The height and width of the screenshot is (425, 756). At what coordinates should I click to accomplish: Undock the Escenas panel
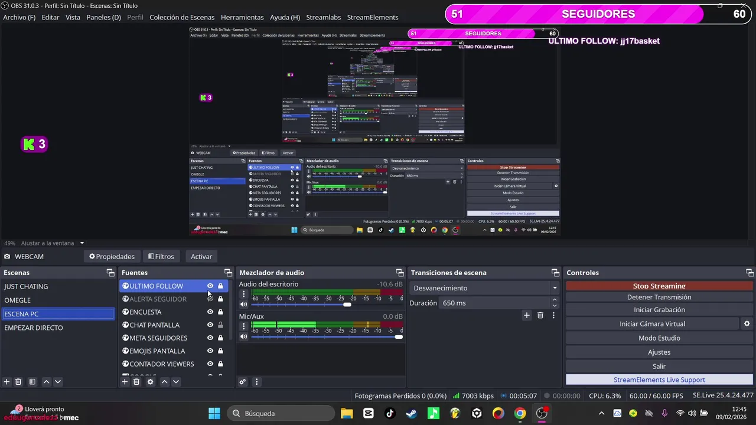(x=110, y=273)
